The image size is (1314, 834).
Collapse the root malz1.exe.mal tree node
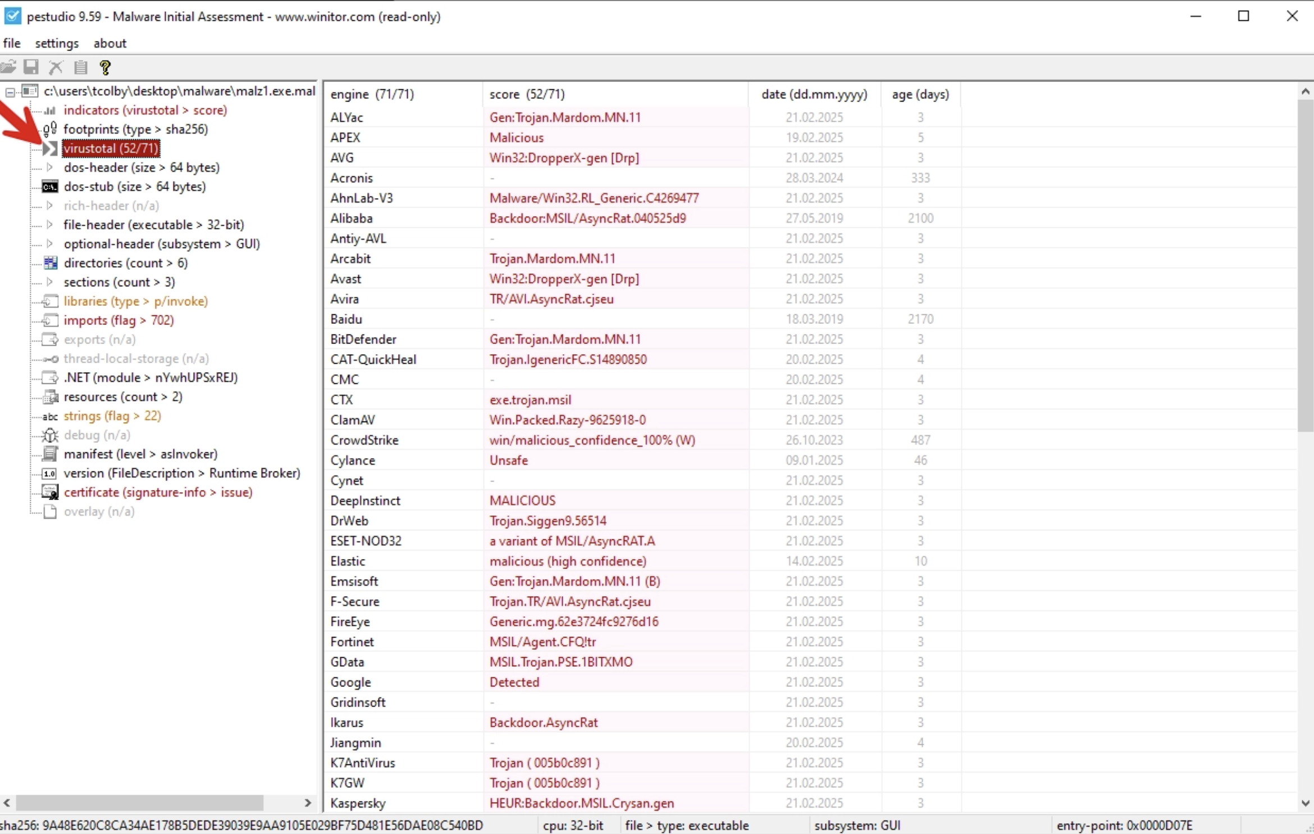click(x=11, y=91)
